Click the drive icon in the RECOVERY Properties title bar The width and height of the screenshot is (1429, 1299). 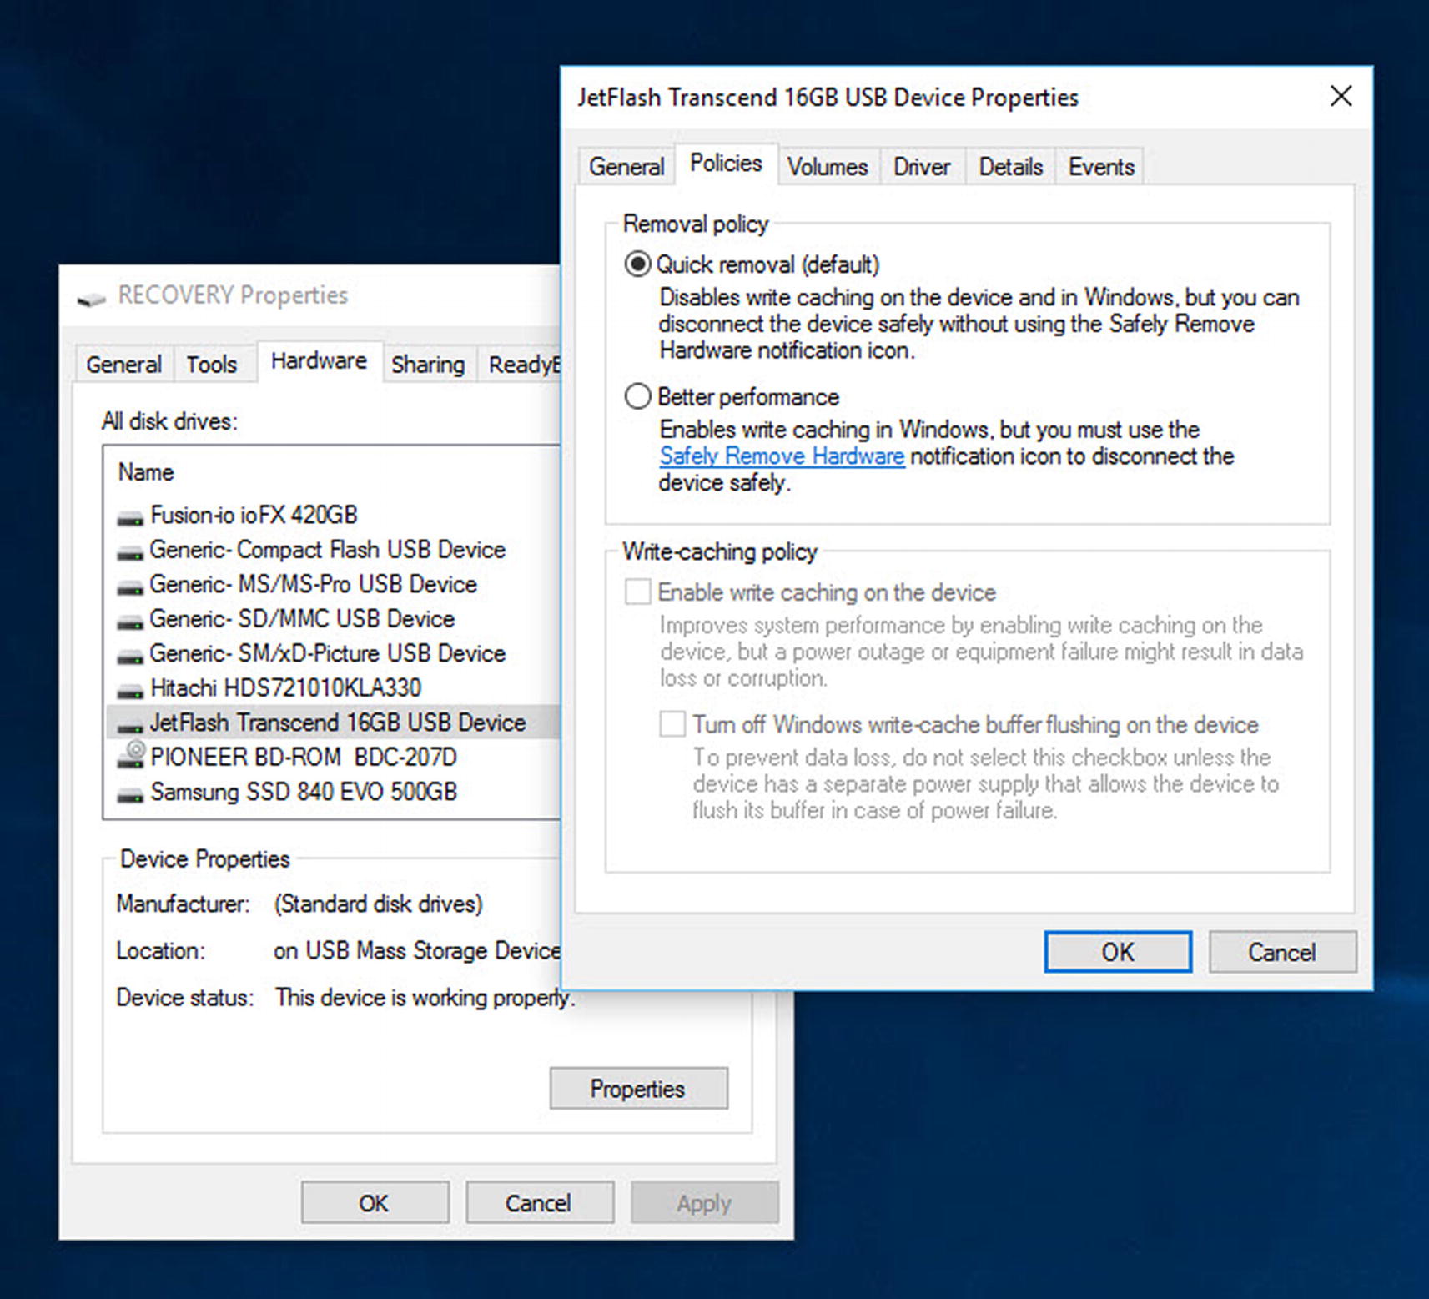point(92,298)
